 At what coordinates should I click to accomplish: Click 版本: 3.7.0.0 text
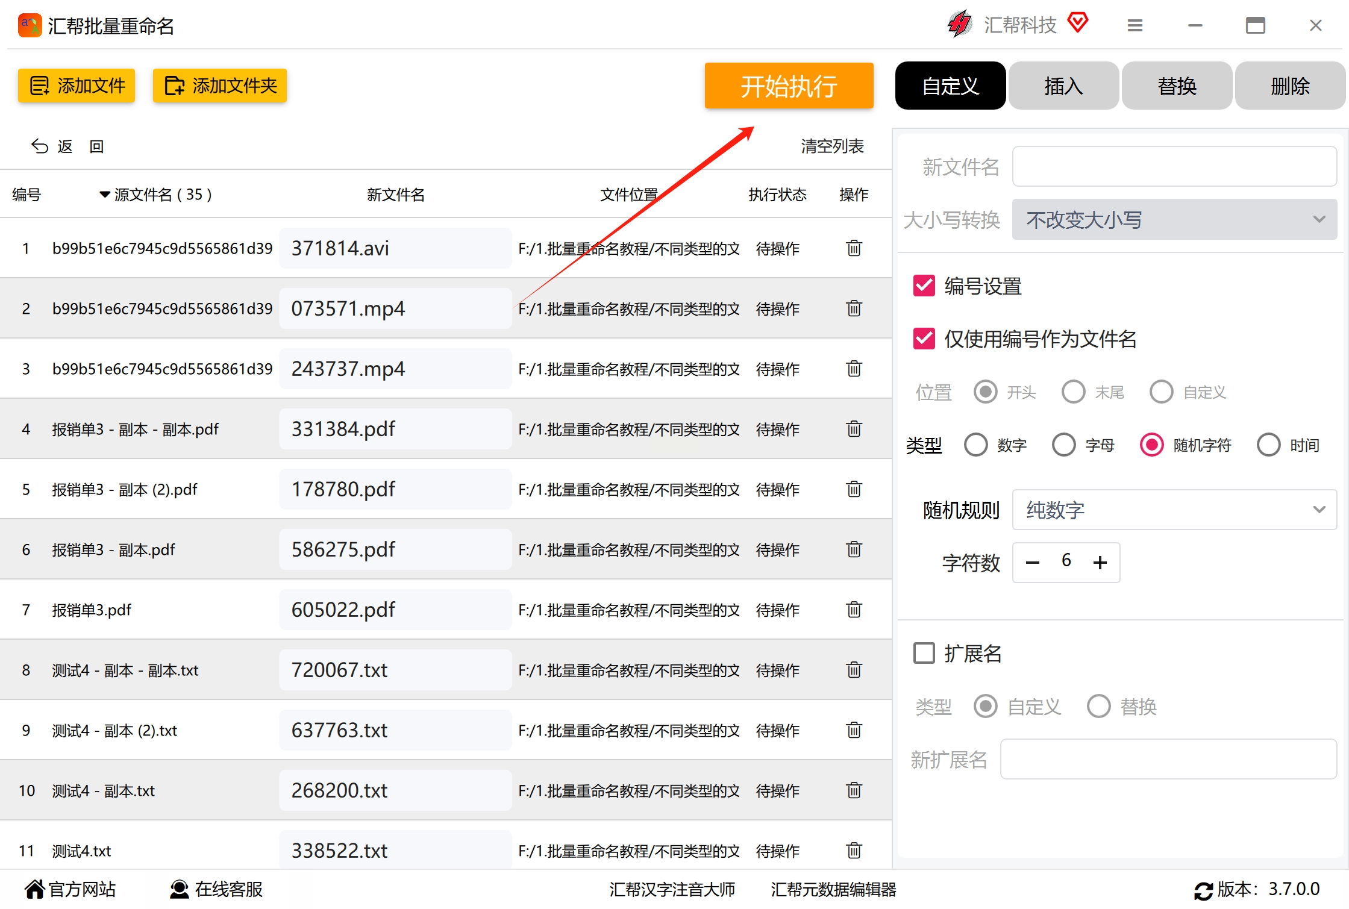(x=1268, y=889)
